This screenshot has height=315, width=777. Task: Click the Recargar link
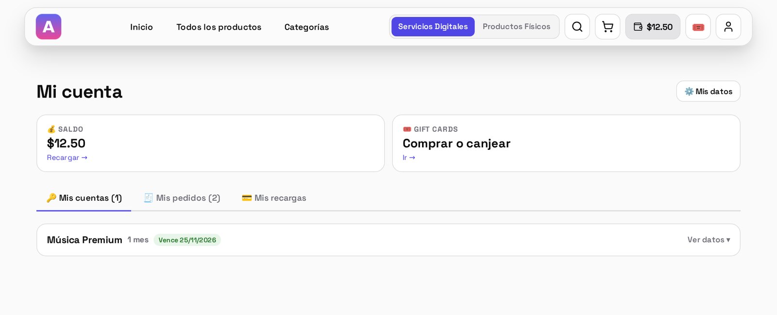[x=67, y=157]
